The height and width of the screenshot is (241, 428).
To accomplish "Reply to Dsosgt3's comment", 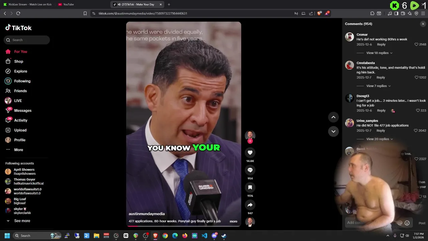I will point(381,110).
